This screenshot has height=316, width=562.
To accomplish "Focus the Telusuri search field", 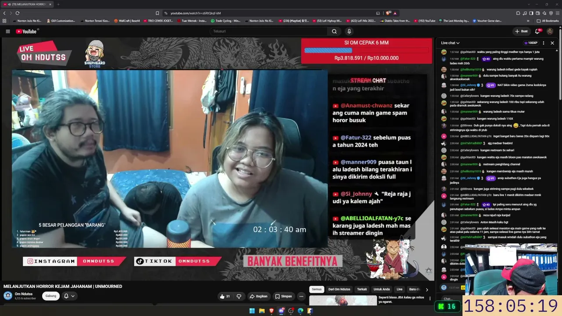I will [x=268, y=31].
